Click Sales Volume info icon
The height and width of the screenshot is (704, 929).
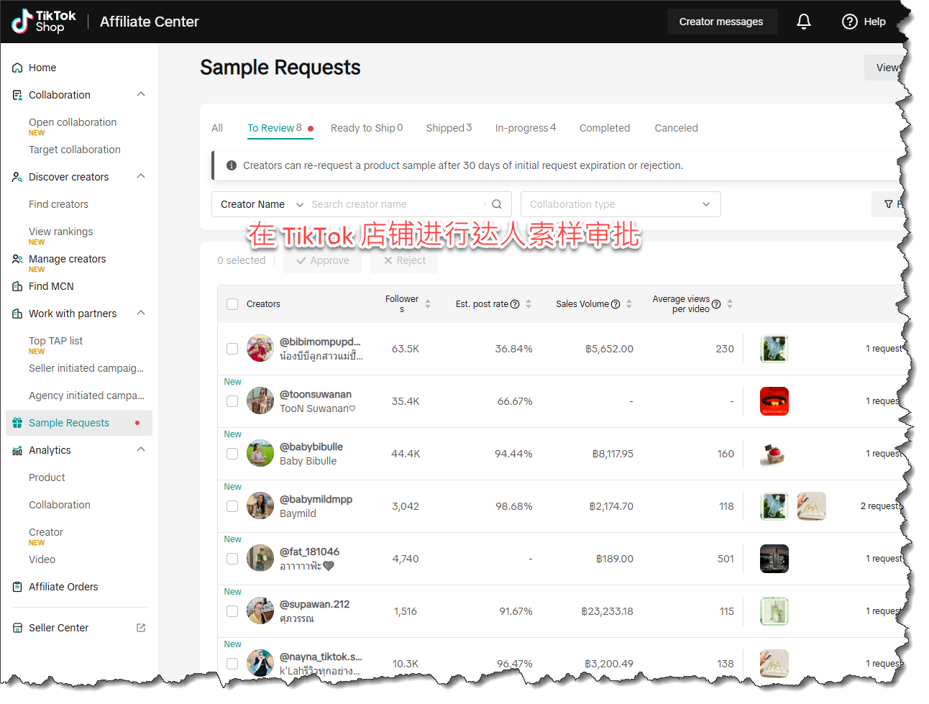pos(615,304)
